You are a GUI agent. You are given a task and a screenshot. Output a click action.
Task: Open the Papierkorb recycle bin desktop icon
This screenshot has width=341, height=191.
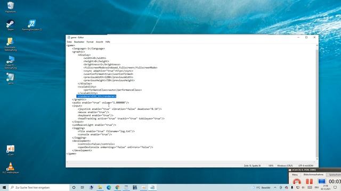pyautogui.click(x=10, y=7)
